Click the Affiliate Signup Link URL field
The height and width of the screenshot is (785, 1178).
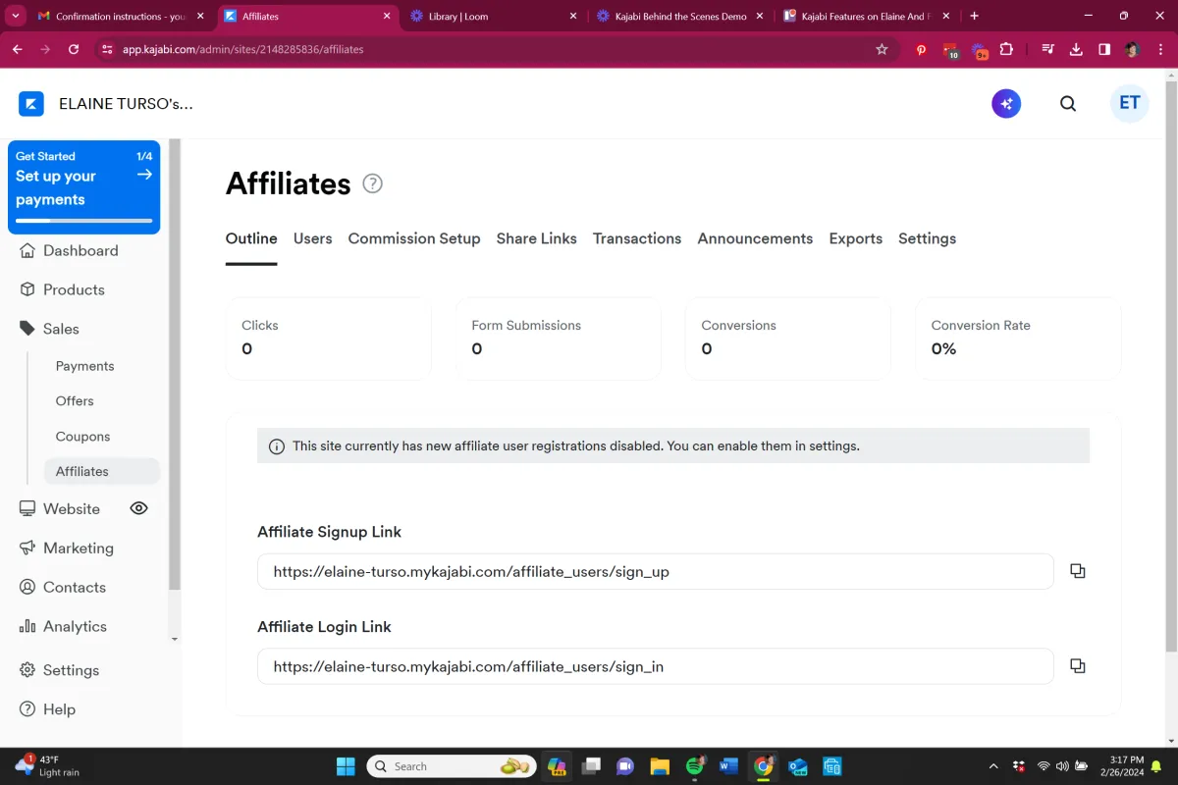click(x=656, y=571)
